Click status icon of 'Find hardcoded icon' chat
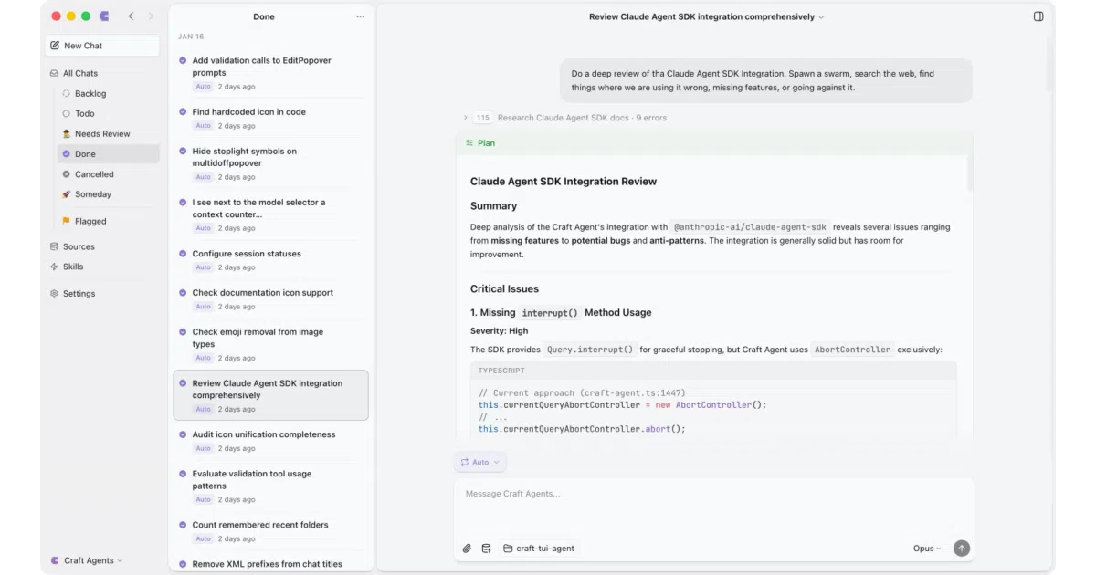The width and height of the screenshot is (1096, 575). (x=183, y=111)
